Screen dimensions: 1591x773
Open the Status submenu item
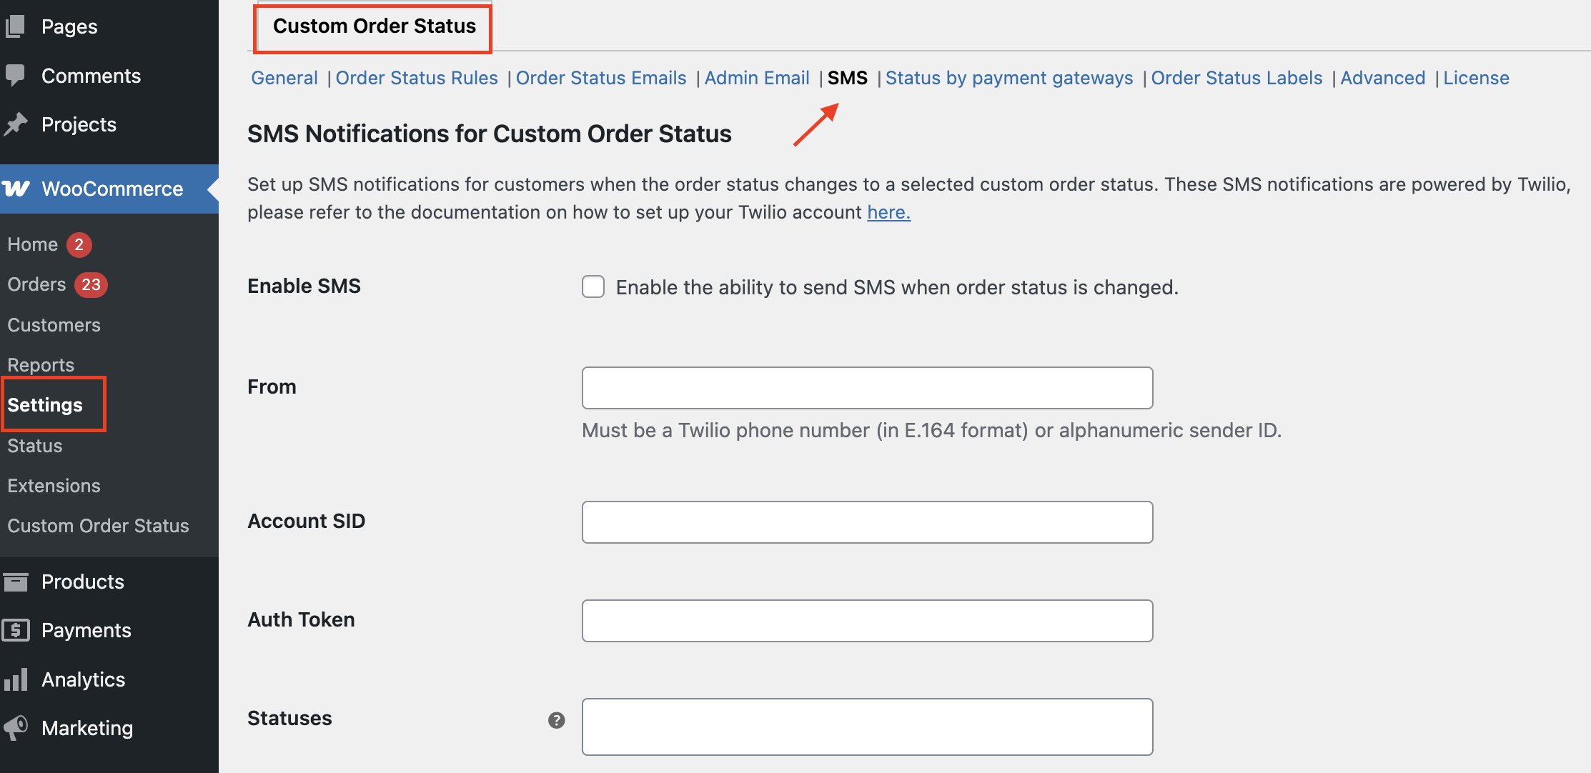35,446
